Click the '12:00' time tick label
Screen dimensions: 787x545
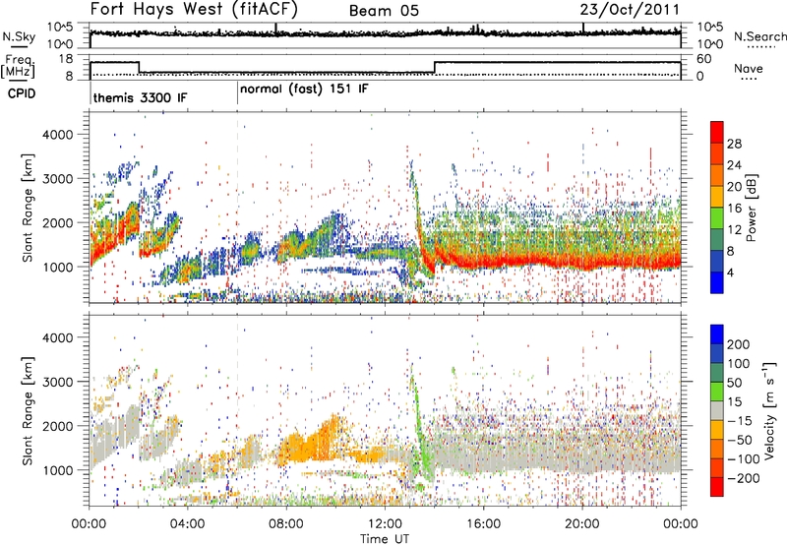(x=385, y=524)
